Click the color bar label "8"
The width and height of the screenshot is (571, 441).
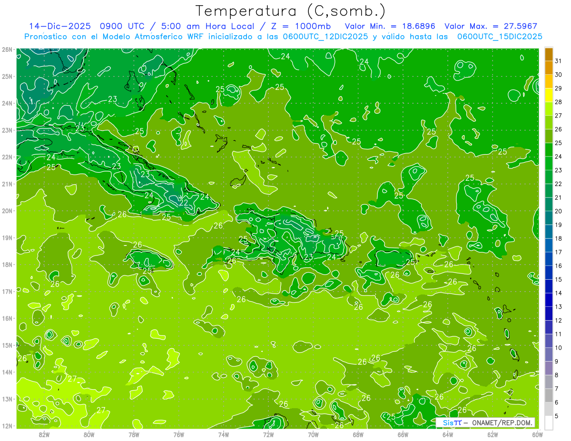point(557,375)
